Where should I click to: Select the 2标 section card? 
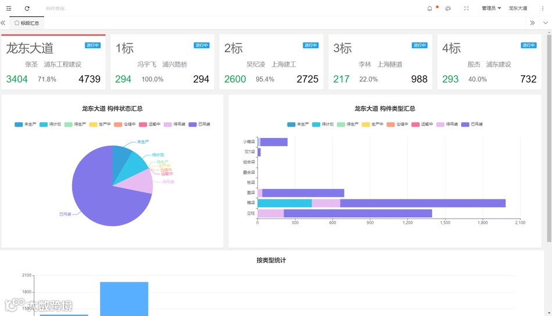point(271,62)
